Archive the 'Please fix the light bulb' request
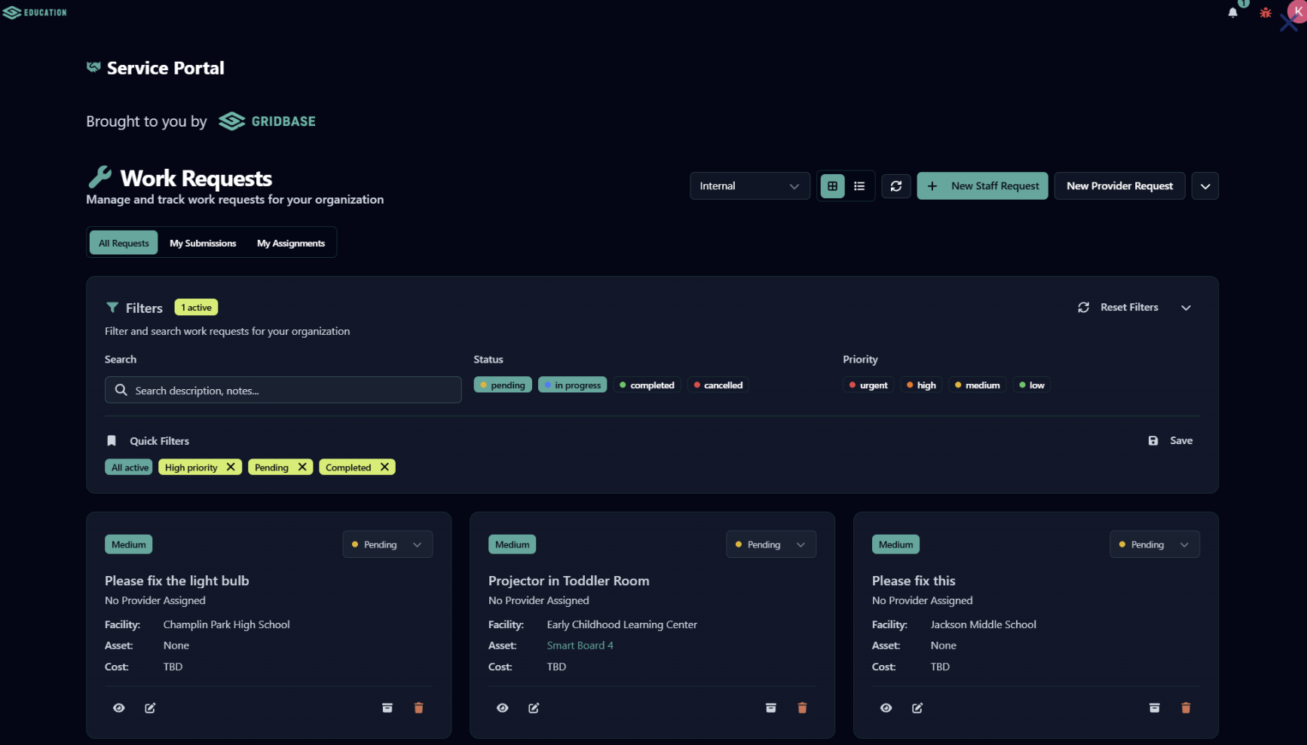 387,708
